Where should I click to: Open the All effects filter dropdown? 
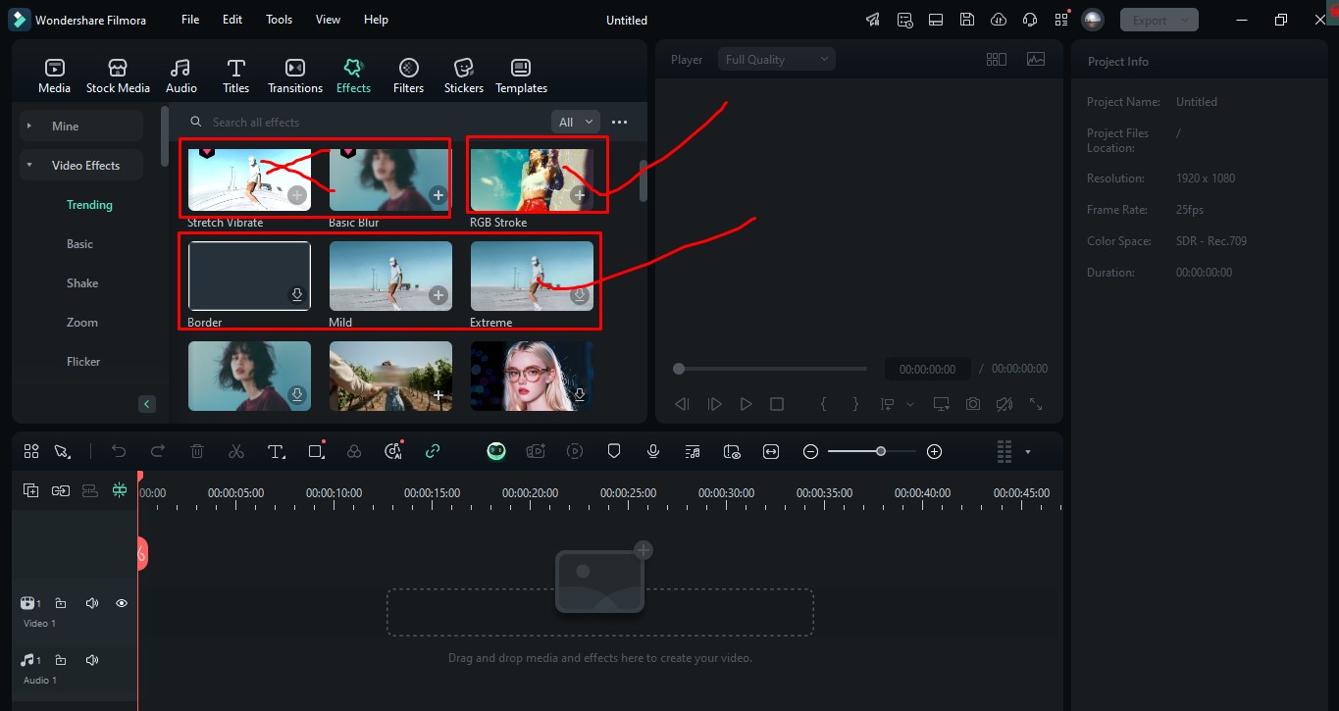click(x=575, y=122)
